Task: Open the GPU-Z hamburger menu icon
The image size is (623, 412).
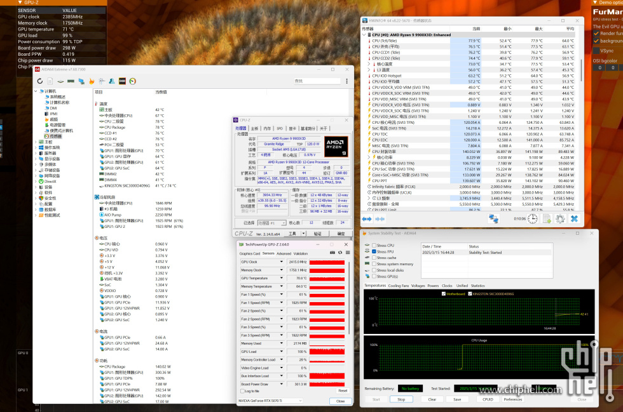Action: (348, 253)
